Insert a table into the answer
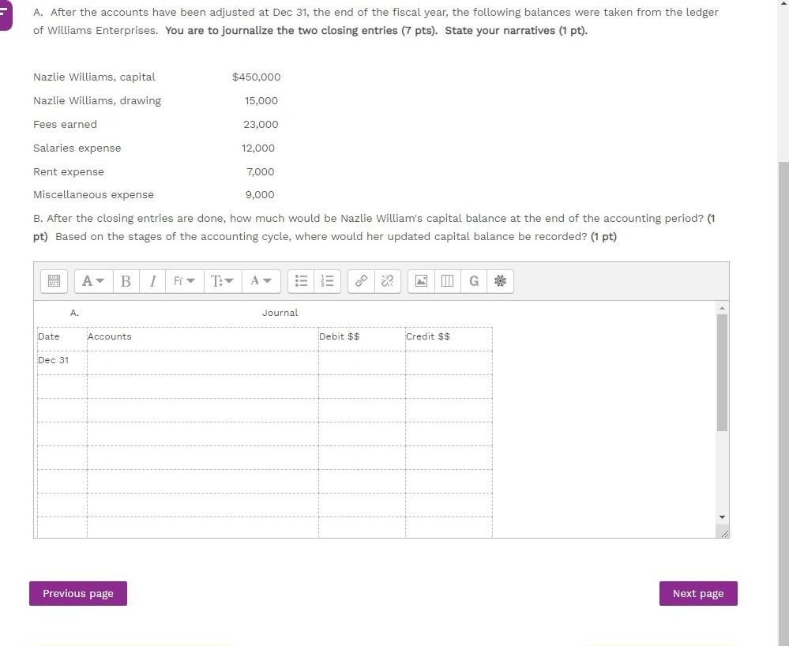 pyautogui.click(x=447, y=280)
